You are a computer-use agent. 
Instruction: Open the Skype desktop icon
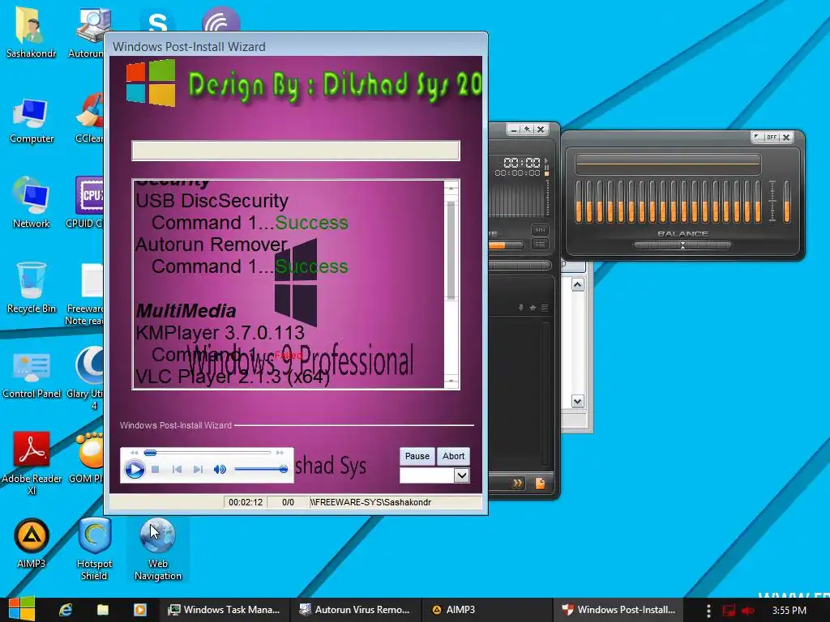pyautogui.click(x=158, y=22)
